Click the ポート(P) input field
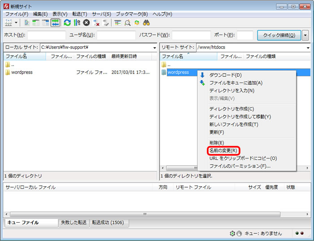Viewport: 314px width, 241px height. pyautogui.click(x=245, y=35)
